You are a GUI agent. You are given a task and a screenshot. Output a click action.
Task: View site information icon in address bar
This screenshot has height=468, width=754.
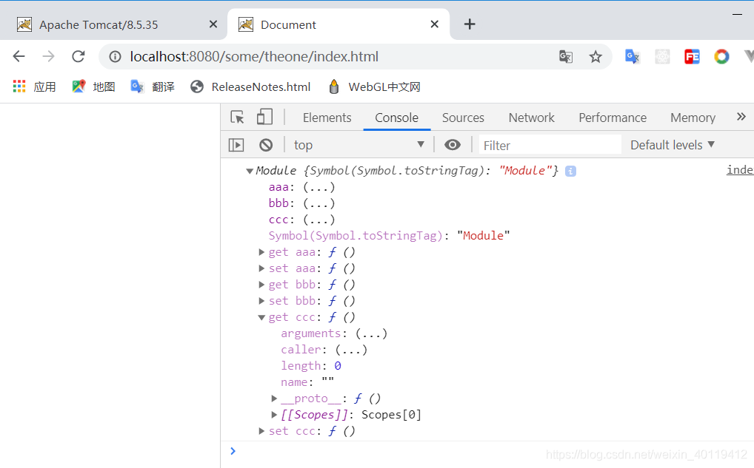click(x=115, y=57)
